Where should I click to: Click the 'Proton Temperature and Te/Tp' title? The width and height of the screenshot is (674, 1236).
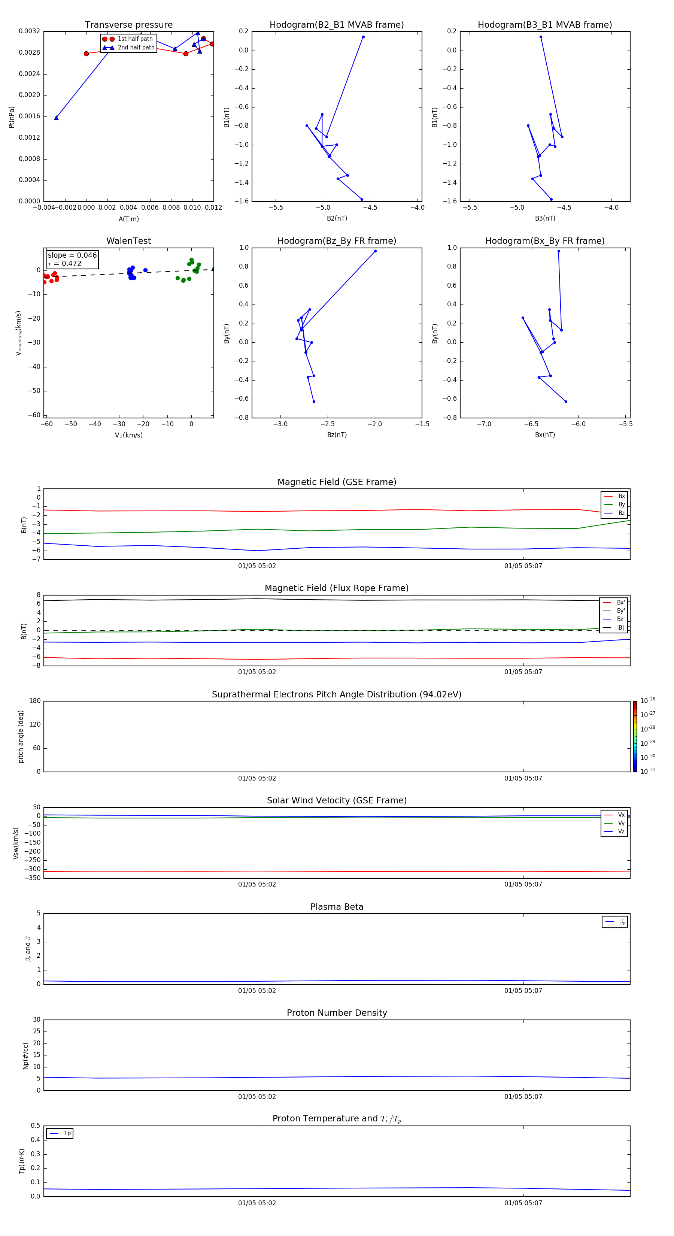coord(337,1118)
